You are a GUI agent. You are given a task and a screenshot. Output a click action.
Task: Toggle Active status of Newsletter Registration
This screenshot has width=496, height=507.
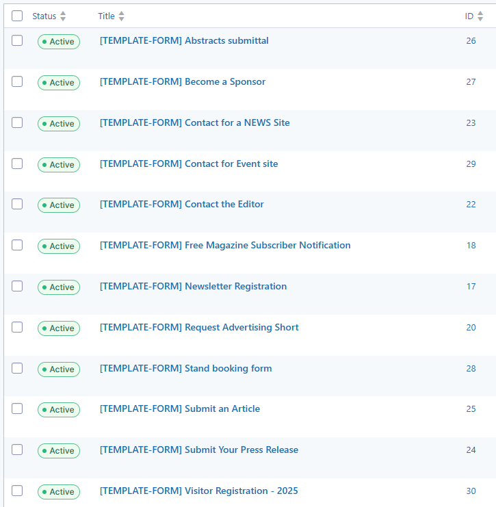point(59,287)
